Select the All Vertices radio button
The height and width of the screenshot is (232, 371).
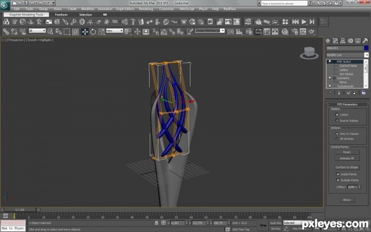[x=337, y=139]
